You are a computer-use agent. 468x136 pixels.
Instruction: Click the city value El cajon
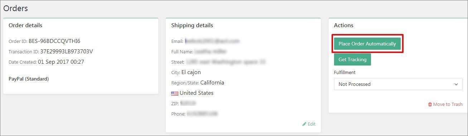click(x=191, y=72)
